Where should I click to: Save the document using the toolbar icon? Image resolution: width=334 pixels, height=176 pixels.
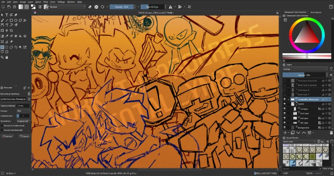point(14,7)
